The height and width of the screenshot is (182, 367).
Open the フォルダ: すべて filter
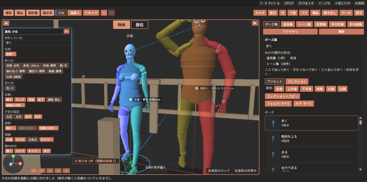(x=278, y=104)
